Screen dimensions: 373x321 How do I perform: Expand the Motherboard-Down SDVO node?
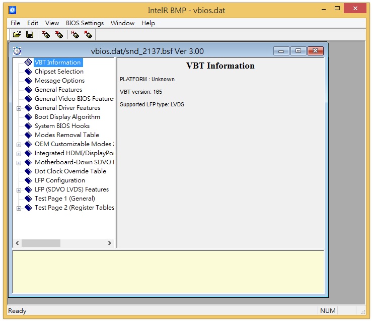point(19,163)
